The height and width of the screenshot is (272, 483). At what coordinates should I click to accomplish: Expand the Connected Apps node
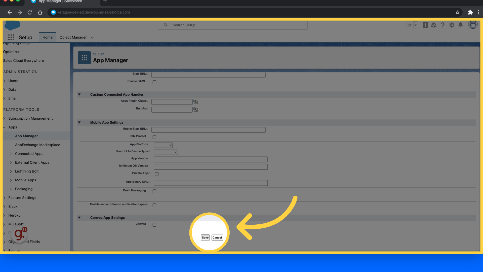click(11, 154)
